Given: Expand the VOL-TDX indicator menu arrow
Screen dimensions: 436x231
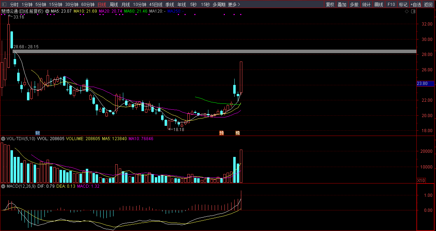Looking at the screenshot, I should pyautogui.click(x=3, y=139).
